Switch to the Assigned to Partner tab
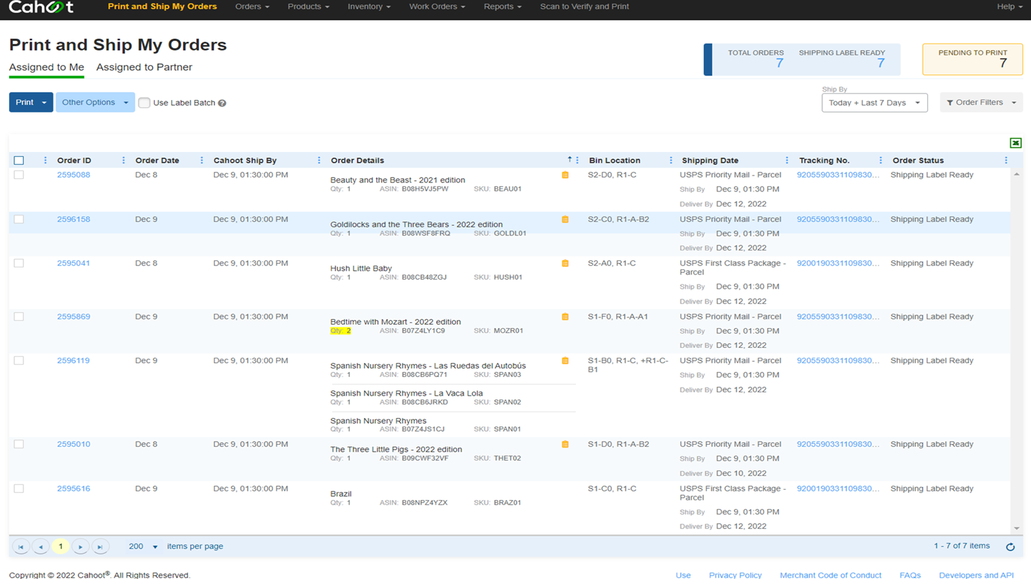Image resolution: width=1031 pixels, height=579 pixels. click(144, 67)
